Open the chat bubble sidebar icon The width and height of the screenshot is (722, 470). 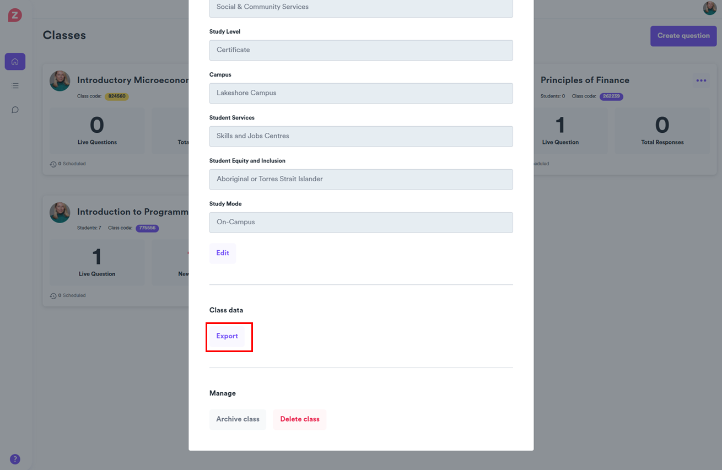point(15,110)
